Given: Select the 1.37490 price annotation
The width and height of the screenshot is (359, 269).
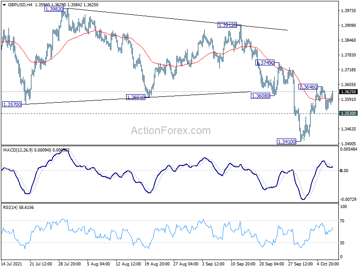Looking at the screenshot, I should pyautogui.click(x=265, y=63).
